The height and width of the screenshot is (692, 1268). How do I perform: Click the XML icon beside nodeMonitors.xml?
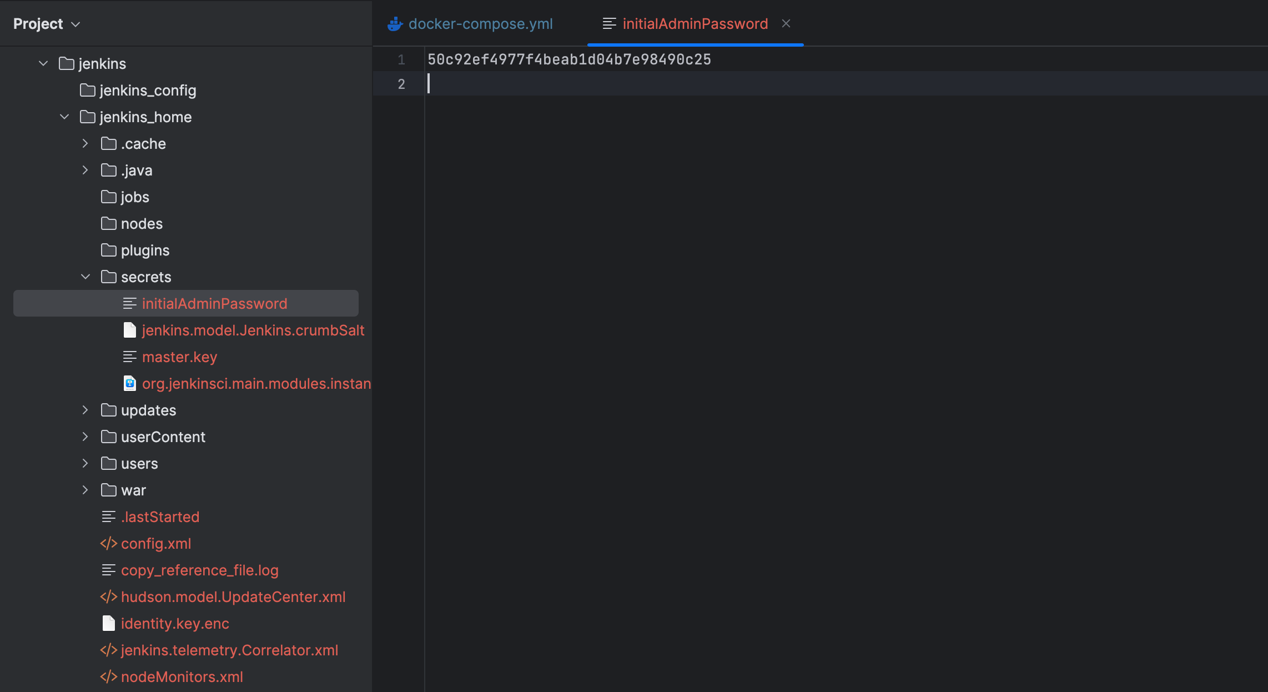(108, 677)
